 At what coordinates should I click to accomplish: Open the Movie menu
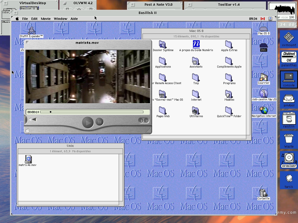(x=46, y=19)
